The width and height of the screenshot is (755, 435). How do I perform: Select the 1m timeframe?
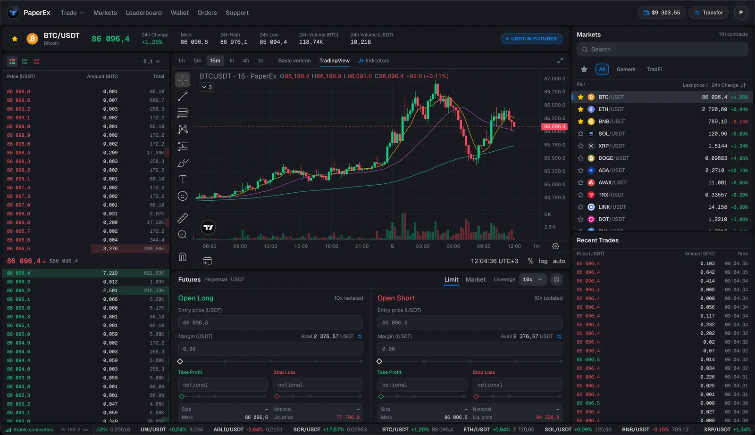pos(181,61)
